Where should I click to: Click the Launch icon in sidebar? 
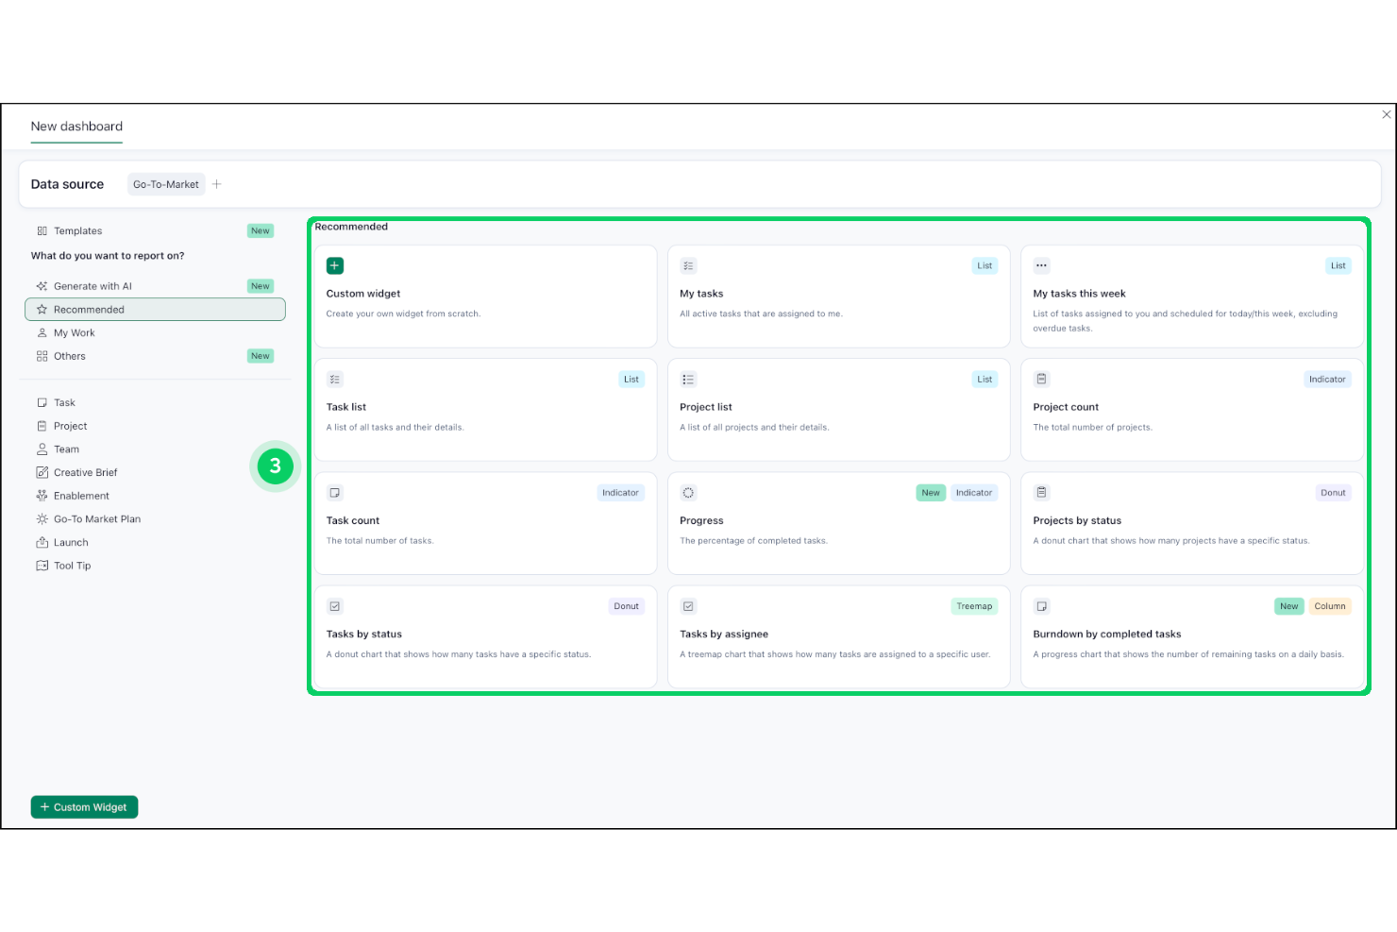[42, 542]
